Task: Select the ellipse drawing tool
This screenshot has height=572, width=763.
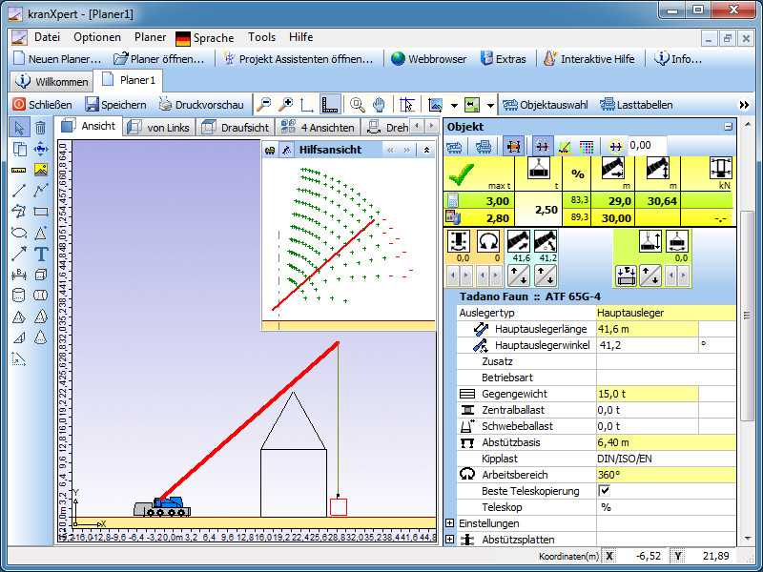Action: coord(20,233)
